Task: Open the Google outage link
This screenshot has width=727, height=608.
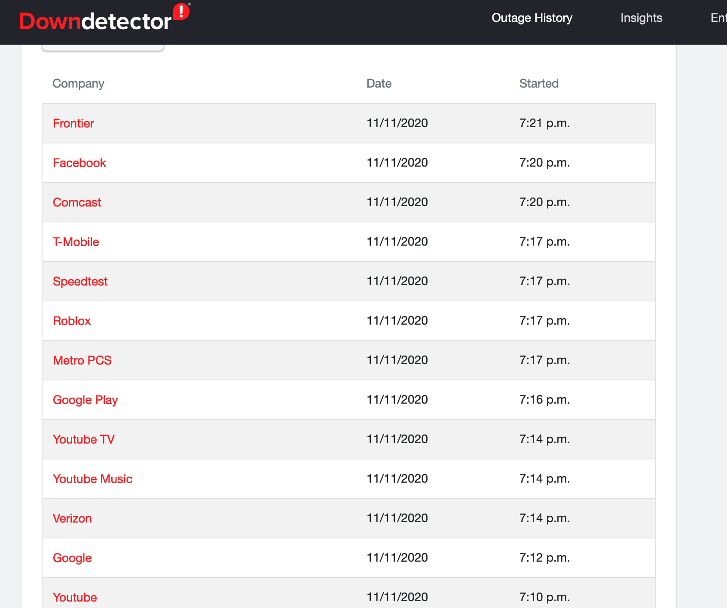Action: pos(72,558)
